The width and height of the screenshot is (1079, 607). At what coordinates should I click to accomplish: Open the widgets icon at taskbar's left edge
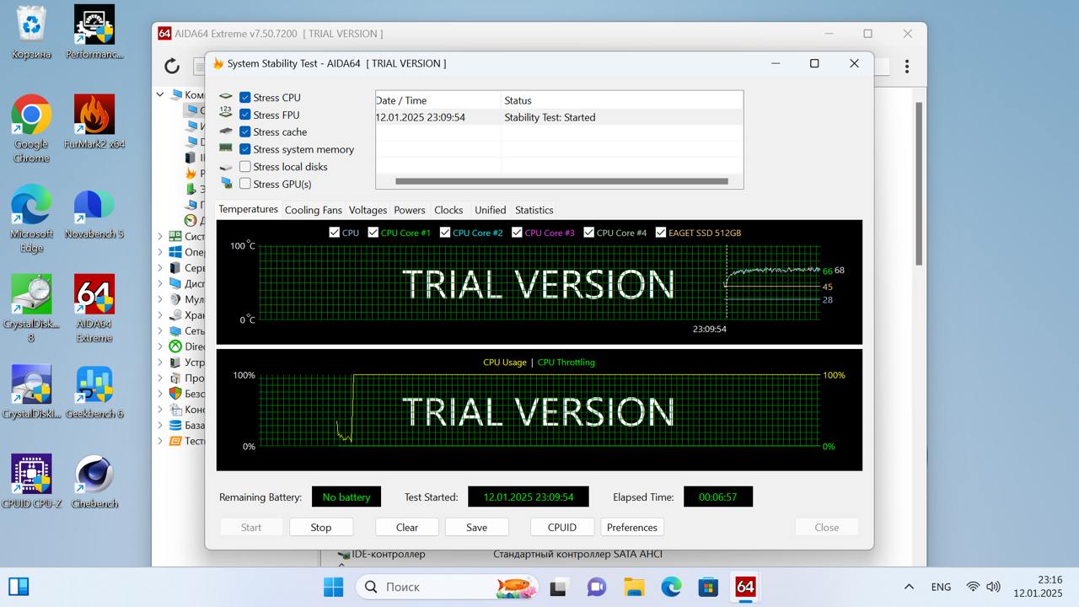pos(19,587)
